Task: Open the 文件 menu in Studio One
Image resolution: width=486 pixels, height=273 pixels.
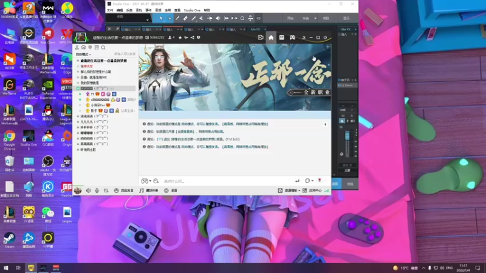Action: pyautogui.click(x=110, y=10)
